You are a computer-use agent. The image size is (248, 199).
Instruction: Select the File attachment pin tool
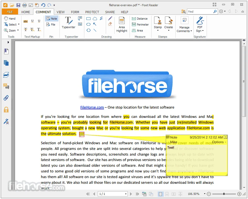[51, 25]
